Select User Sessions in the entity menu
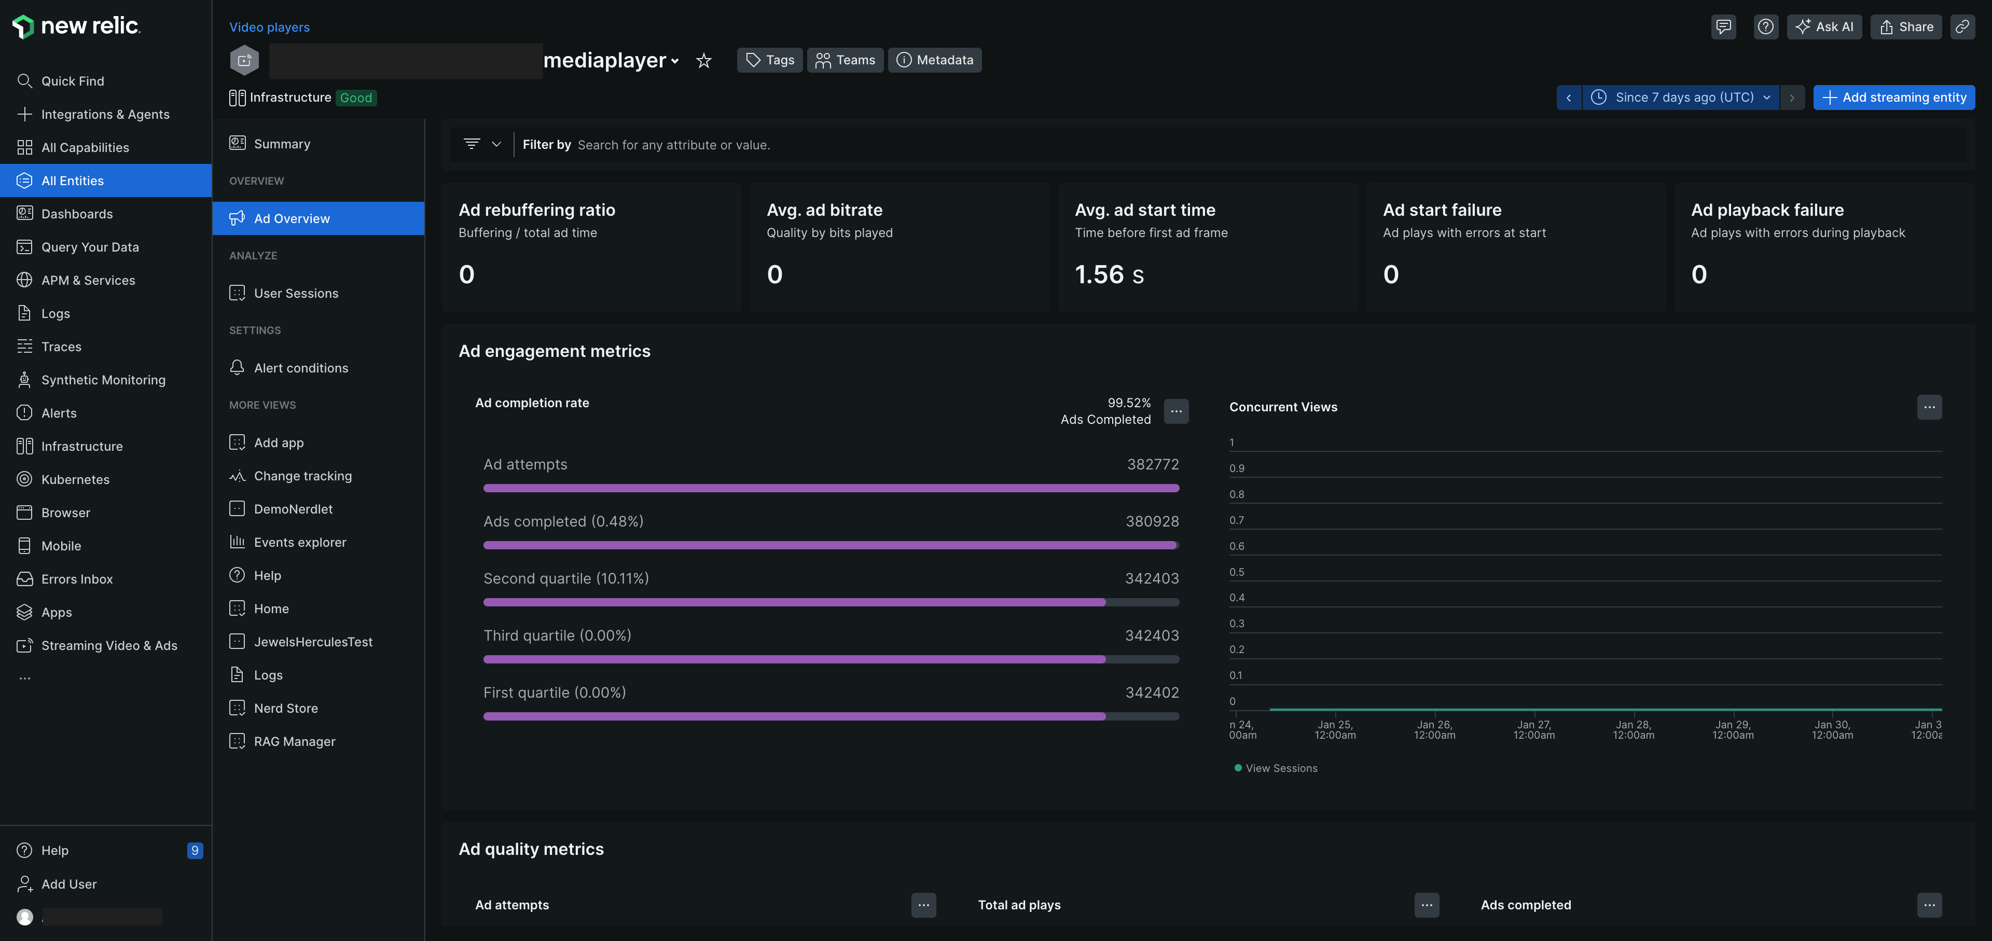 point(295,293)
